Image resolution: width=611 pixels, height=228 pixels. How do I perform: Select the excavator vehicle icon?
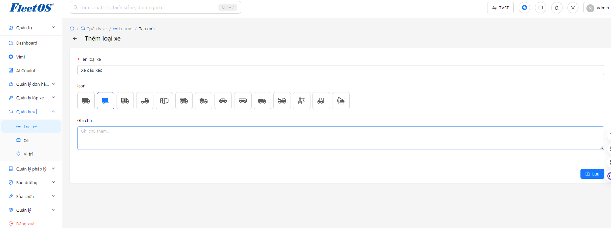tap(341, 101)
